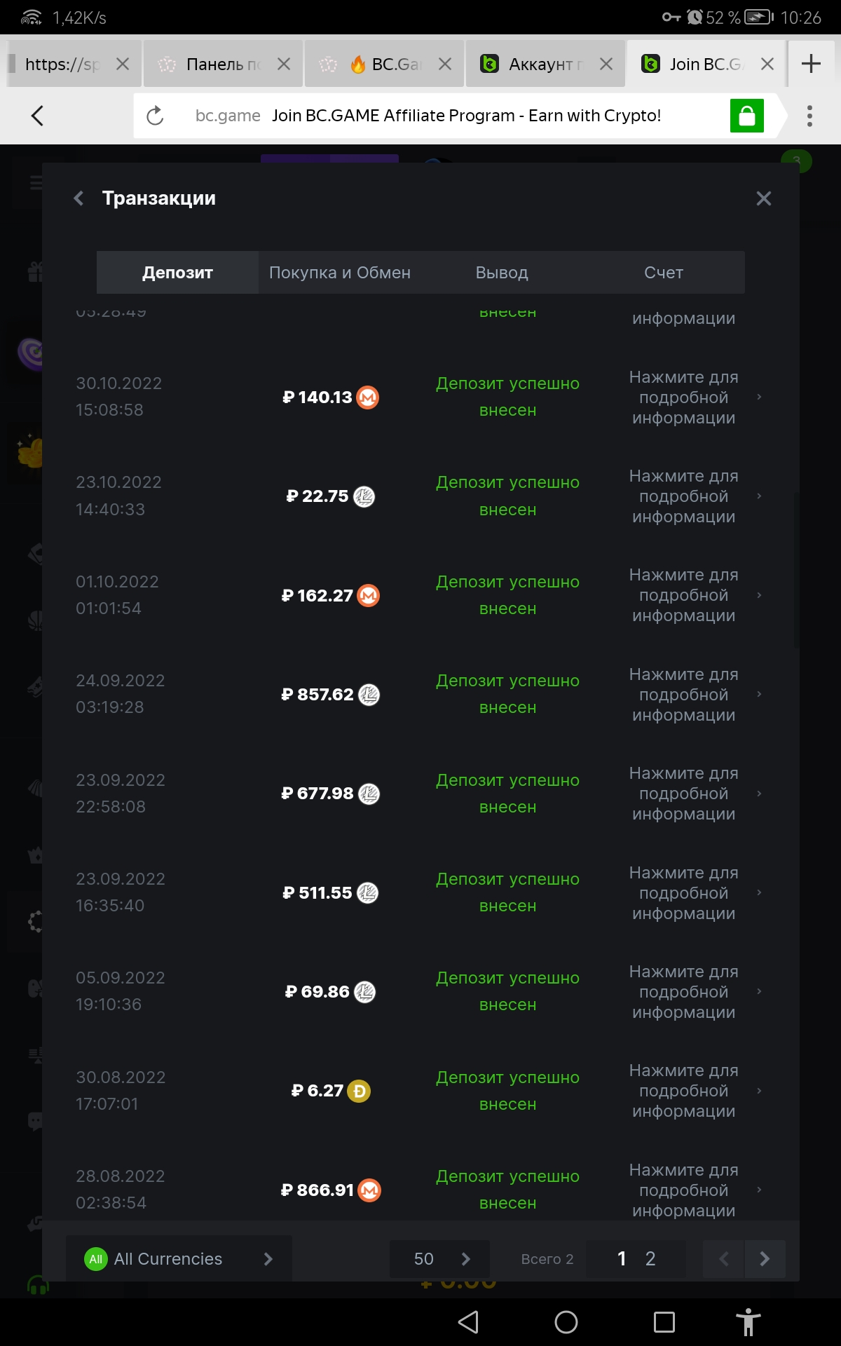Open the All Currencies filter dropdown
841x1346 pixels.
click(179, 1259)
